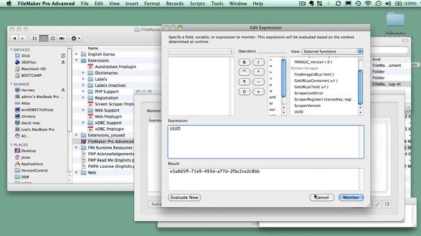Insert the parentheses operator
Viewport: 421px width, 236px height.
pyautogui.click(x=244, y=92)
